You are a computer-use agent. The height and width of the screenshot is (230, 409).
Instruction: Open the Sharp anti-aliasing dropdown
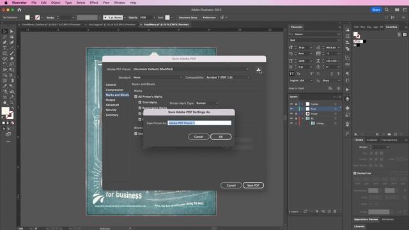331,80
